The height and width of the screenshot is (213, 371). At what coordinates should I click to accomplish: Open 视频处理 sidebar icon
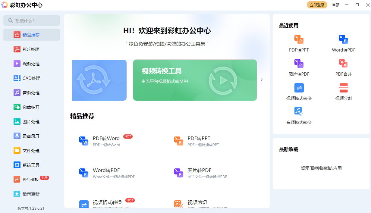pos(17,64)
